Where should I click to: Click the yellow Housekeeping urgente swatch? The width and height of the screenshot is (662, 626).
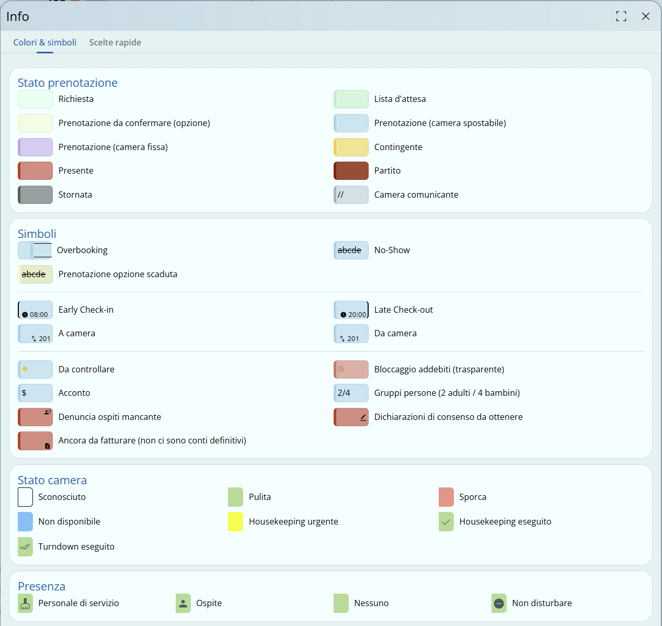(x=235, y=522)
